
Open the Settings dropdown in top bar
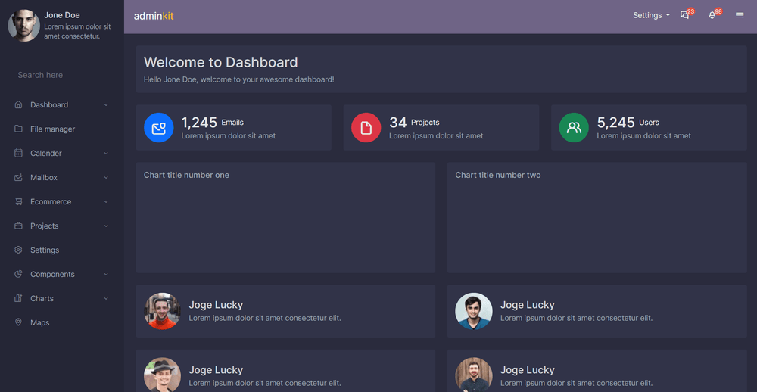(x=651, y=15)
